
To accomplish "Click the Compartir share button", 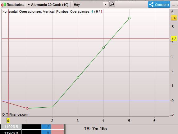I will coord(159,5).
